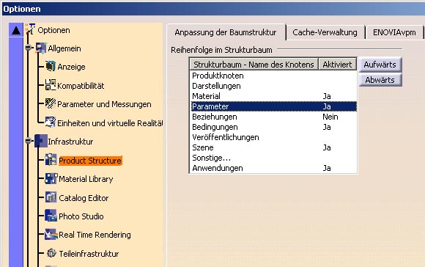Select Allgemein in the tree
Image resolution: width=425 pixels, height=267 pixels.
[64, 48]
